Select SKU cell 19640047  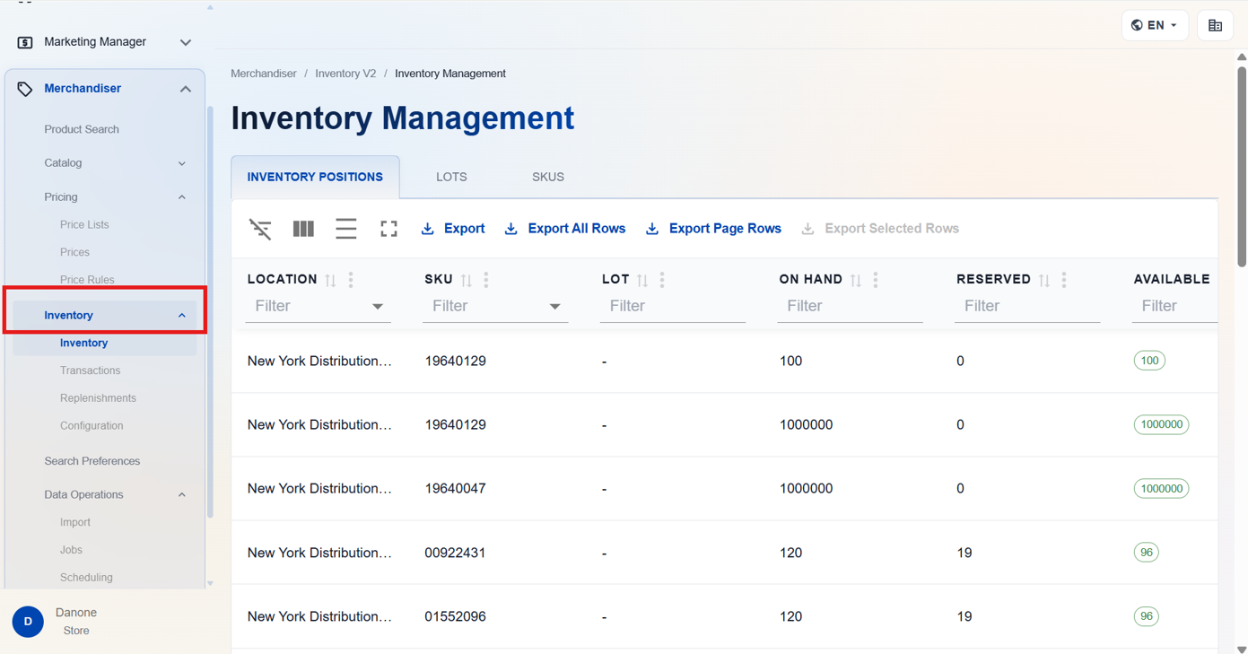point(455,489)
